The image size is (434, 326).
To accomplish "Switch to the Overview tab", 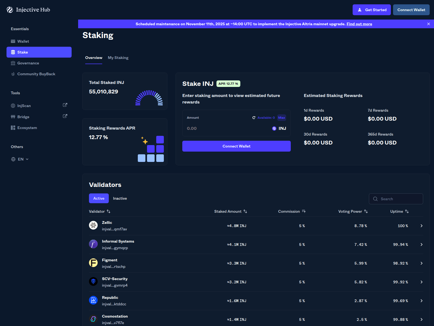I will coord(94,58).
